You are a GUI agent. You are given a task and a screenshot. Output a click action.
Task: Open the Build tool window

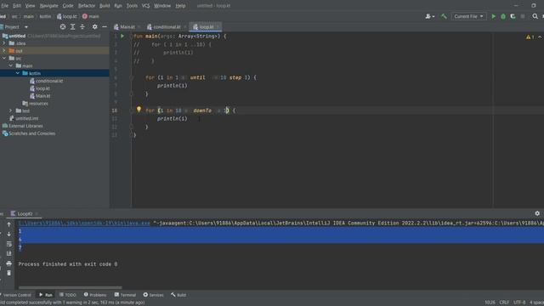pyautogui.click(x=178, y=295)
